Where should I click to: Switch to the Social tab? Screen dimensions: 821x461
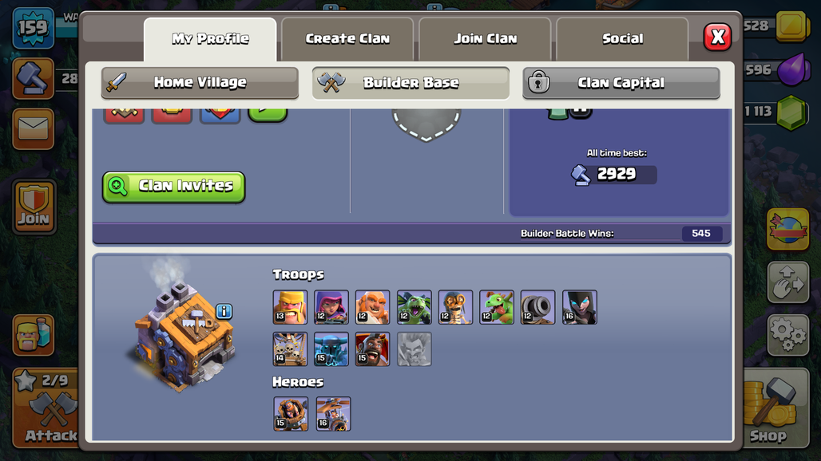coord(623,38)
